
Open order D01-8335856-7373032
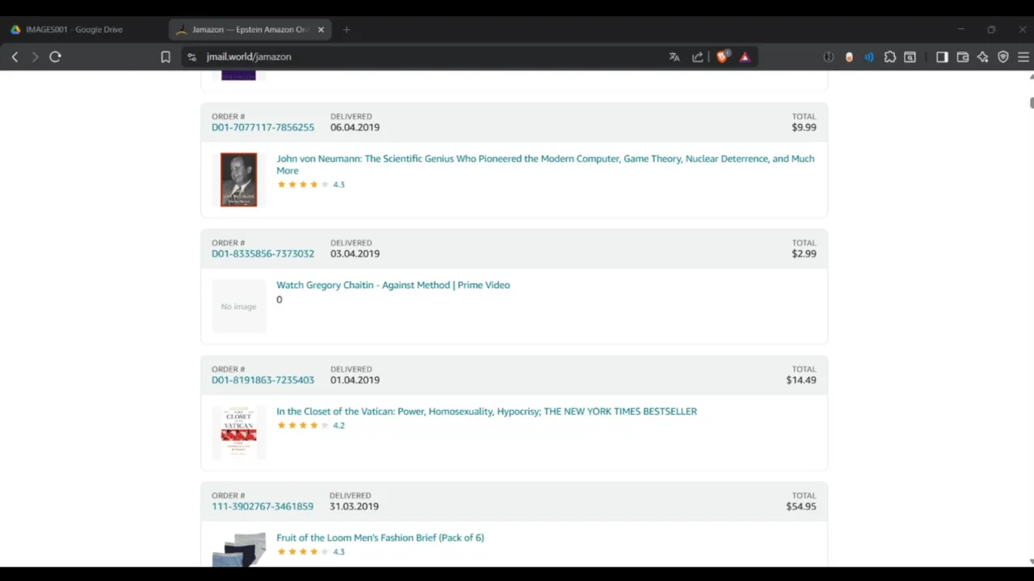click(x=263, y=253)
